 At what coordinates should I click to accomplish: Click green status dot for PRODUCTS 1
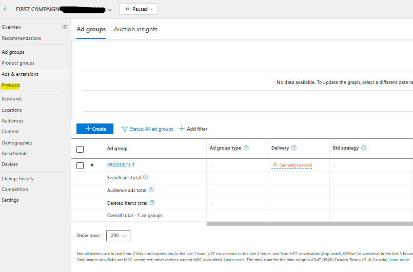click(x=92, y=165)
